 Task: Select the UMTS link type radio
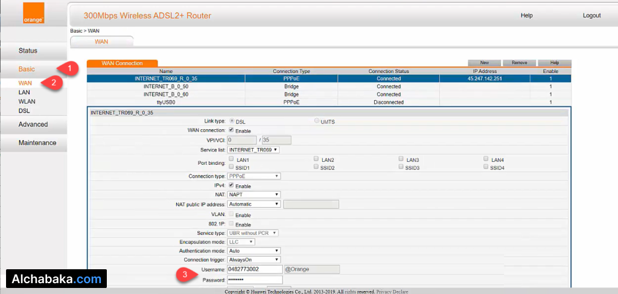click(317, 121)
